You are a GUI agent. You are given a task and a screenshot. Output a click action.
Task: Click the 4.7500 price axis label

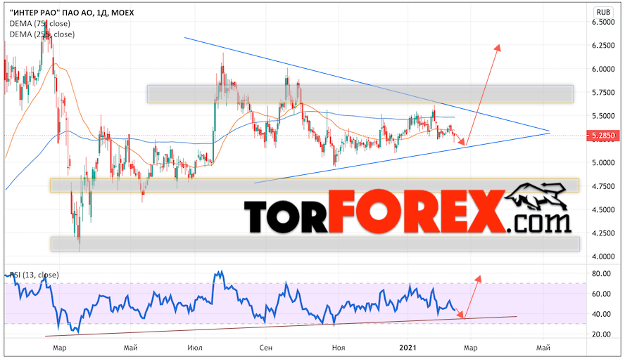[x=603, y=186]
